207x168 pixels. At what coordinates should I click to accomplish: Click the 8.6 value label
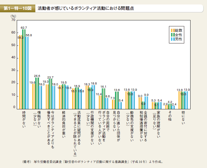pyautogui.click(x=108, y=96)
